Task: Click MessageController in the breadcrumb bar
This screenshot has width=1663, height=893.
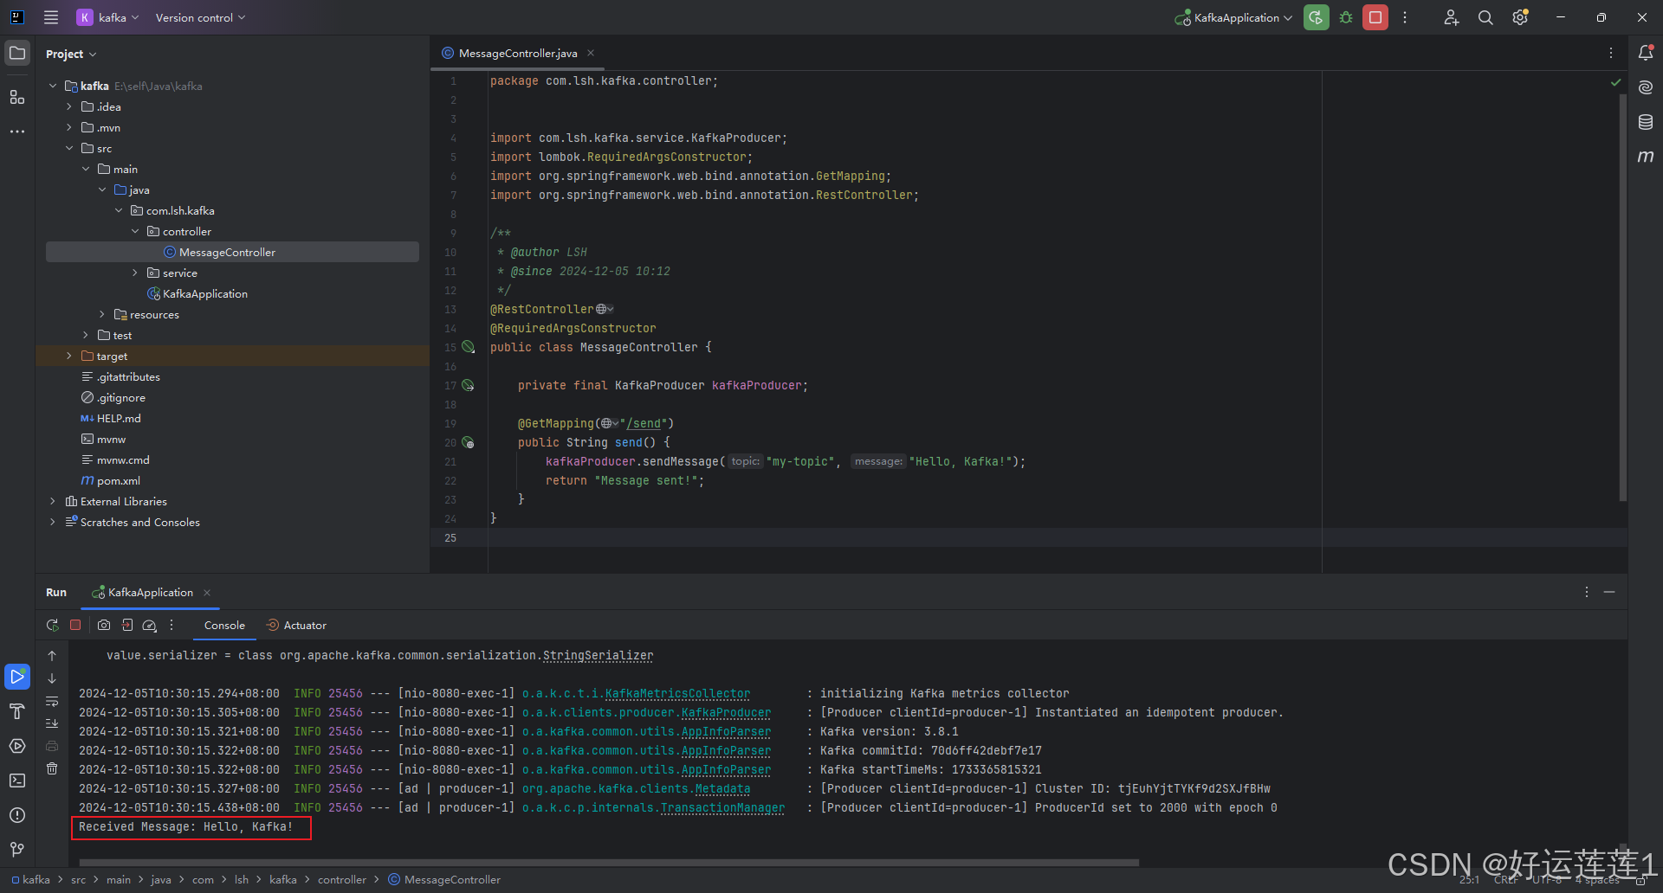Action: [452, 879]
